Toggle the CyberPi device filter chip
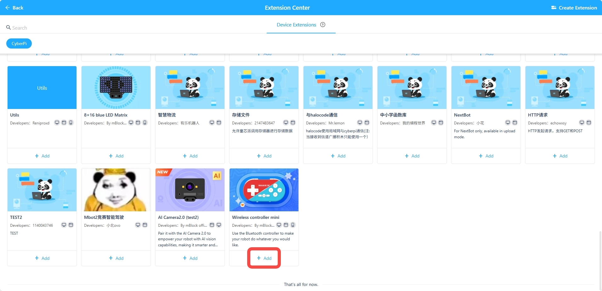 click(19, 43)
